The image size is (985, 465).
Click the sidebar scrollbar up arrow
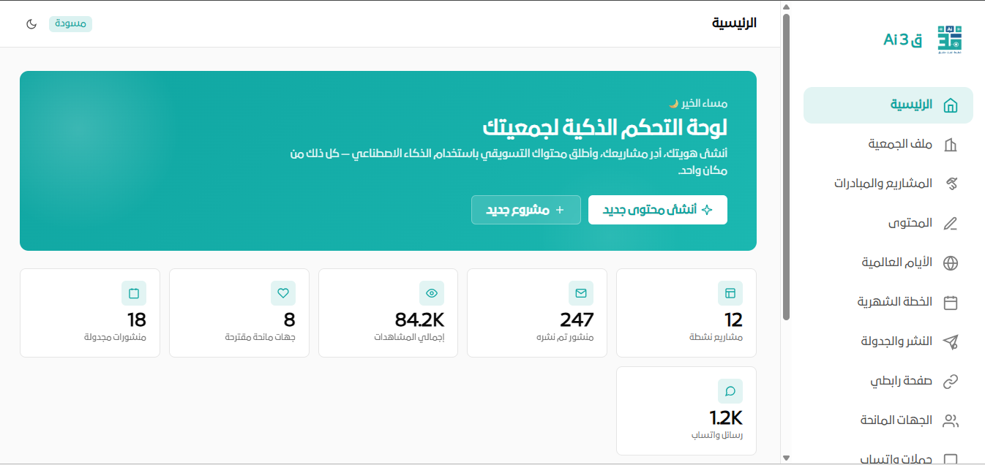coord(786,7)
